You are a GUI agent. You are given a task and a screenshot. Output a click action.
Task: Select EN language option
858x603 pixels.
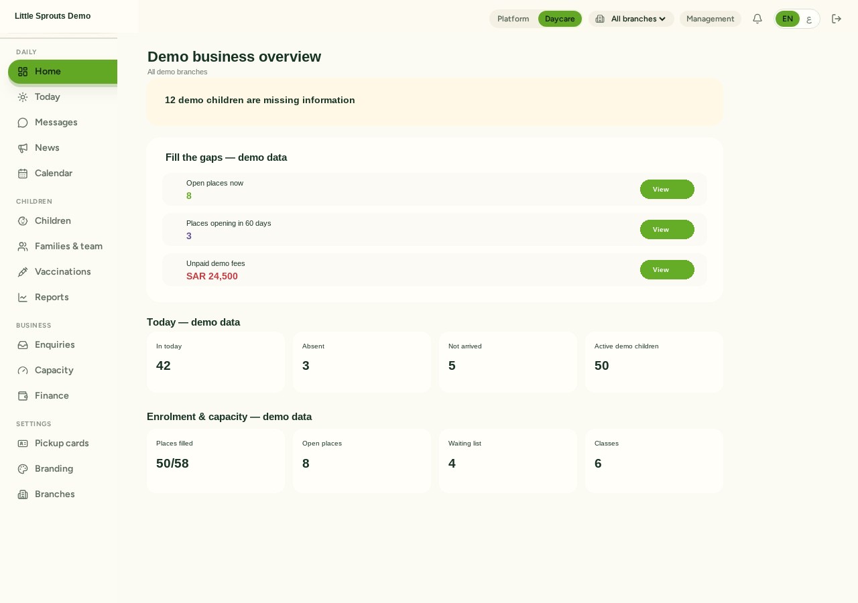788,19
